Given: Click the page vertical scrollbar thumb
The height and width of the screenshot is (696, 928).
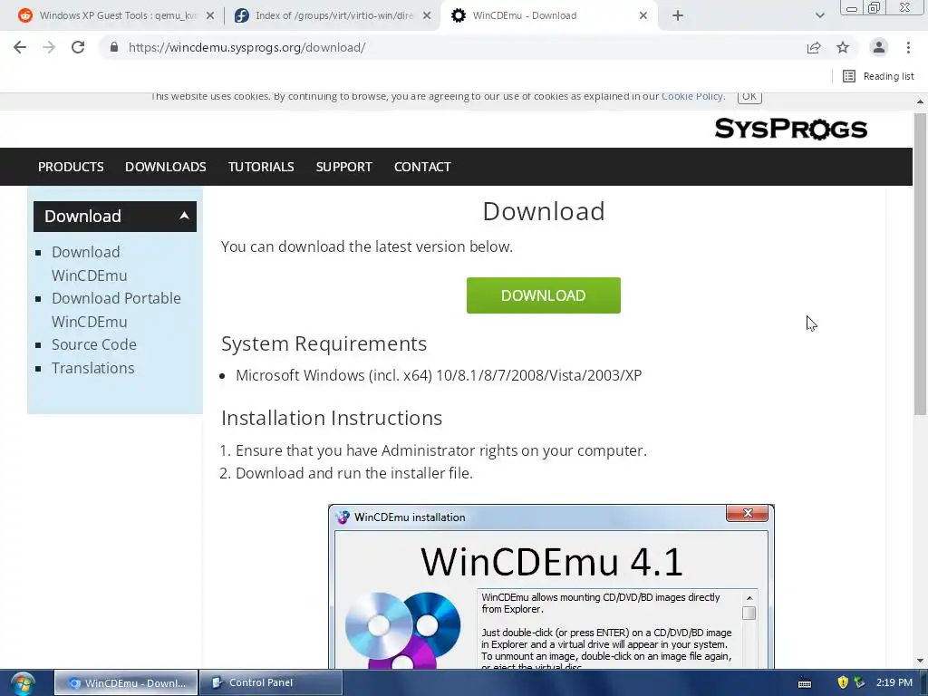Looking at the screenshot, I should coord(920,264).
